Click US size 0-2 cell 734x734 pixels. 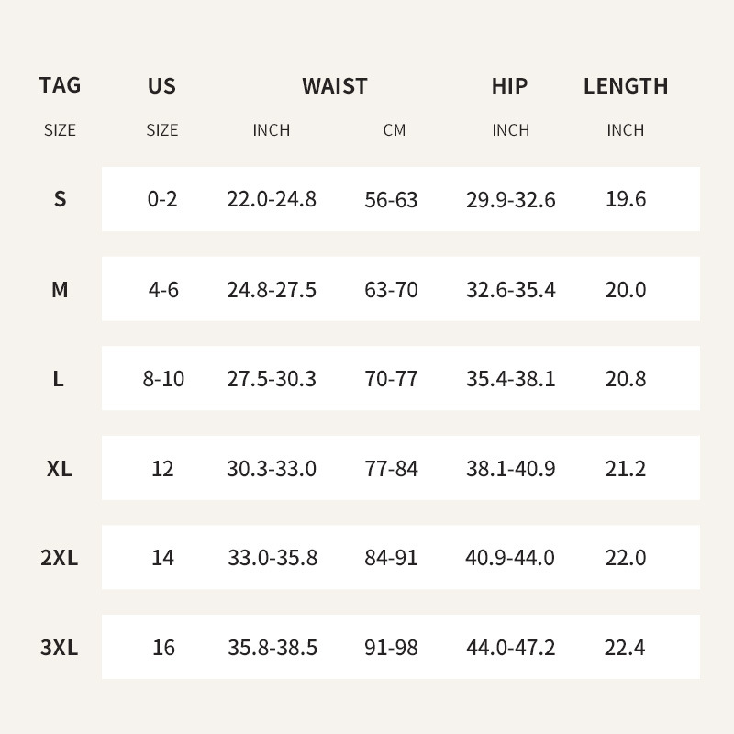(x=162, y=199)
